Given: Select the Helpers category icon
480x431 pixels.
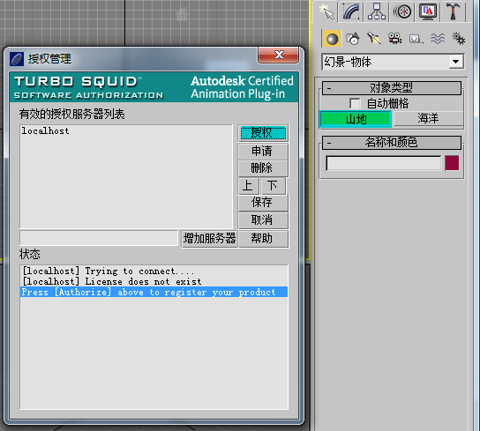Looking at the screenshot, I should pos(416,39).
